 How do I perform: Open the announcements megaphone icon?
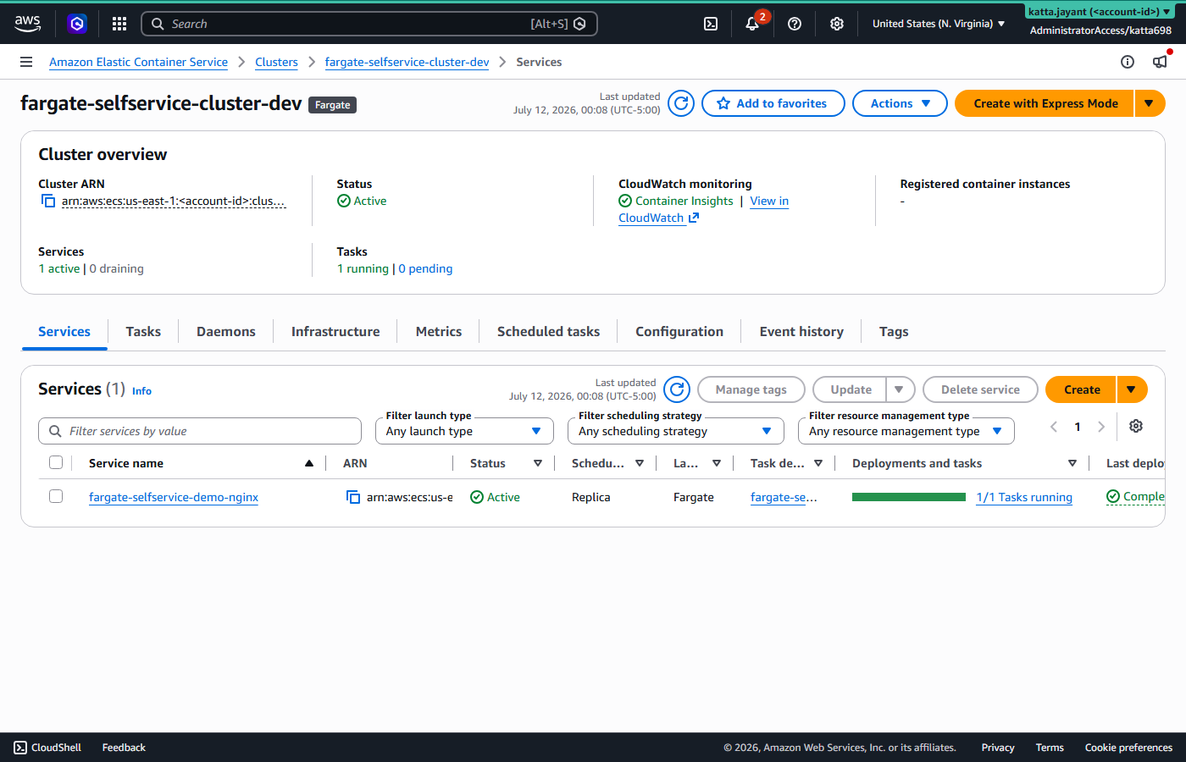(1160, 62)
